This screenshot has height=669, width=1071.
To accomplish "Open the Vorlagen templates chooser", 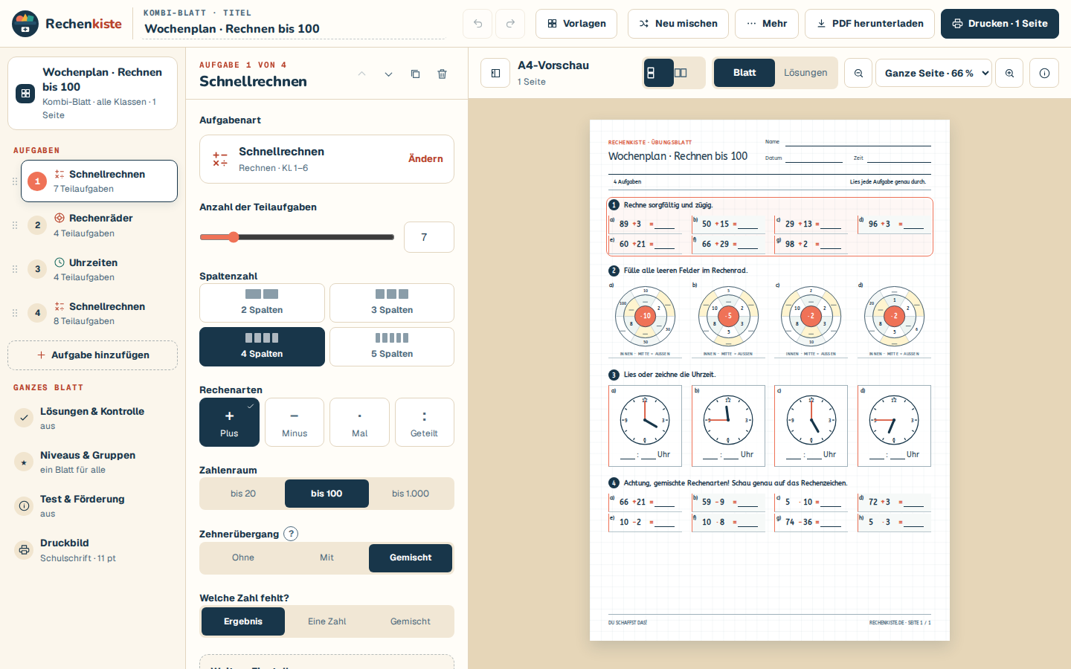I will click(x=576, y=24).
